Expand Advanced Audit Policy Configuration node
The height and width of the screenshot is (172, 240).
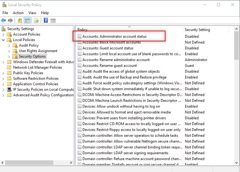pyautogui.click(x=3, y=95)
